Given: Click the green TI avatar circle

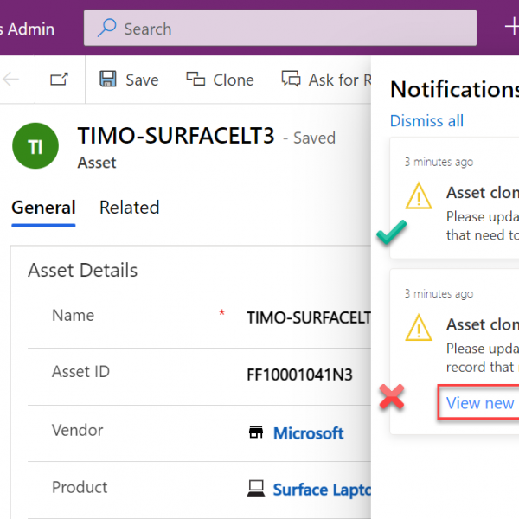Looking at the screenshot, I should [35, 146].
